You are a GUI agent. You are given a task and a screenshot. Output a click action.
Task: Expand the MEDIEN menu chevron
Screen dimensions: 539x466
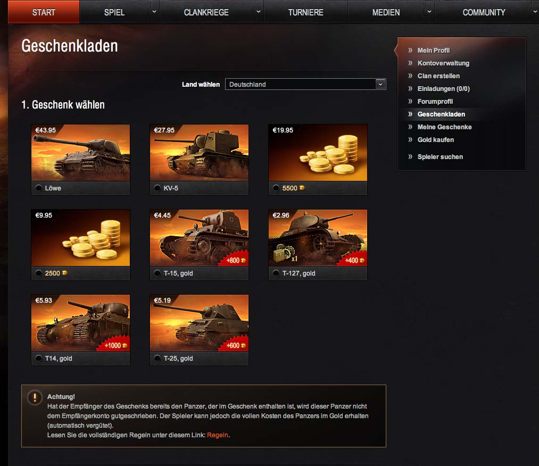click(x=429, y=12)
